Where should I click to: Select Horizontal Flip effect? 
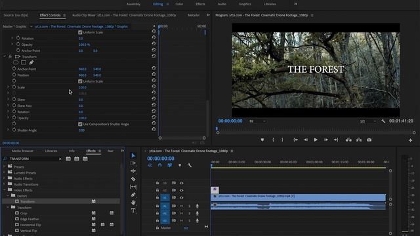click(31, 225)
